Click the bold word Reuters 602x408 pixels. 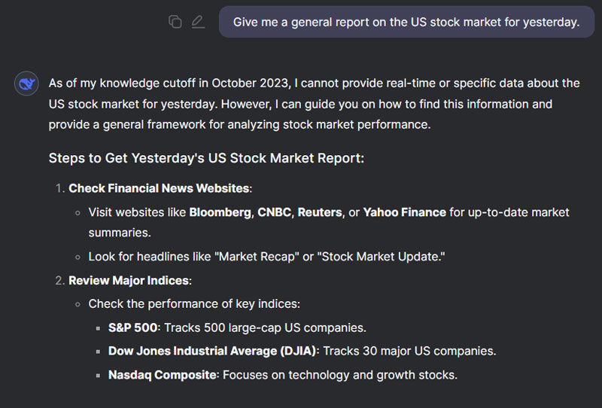pyautogui.click(x=320, y=212)
